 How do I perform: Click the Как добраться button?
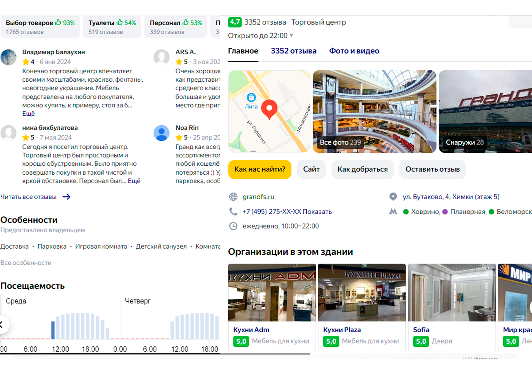tap(363, 169)
